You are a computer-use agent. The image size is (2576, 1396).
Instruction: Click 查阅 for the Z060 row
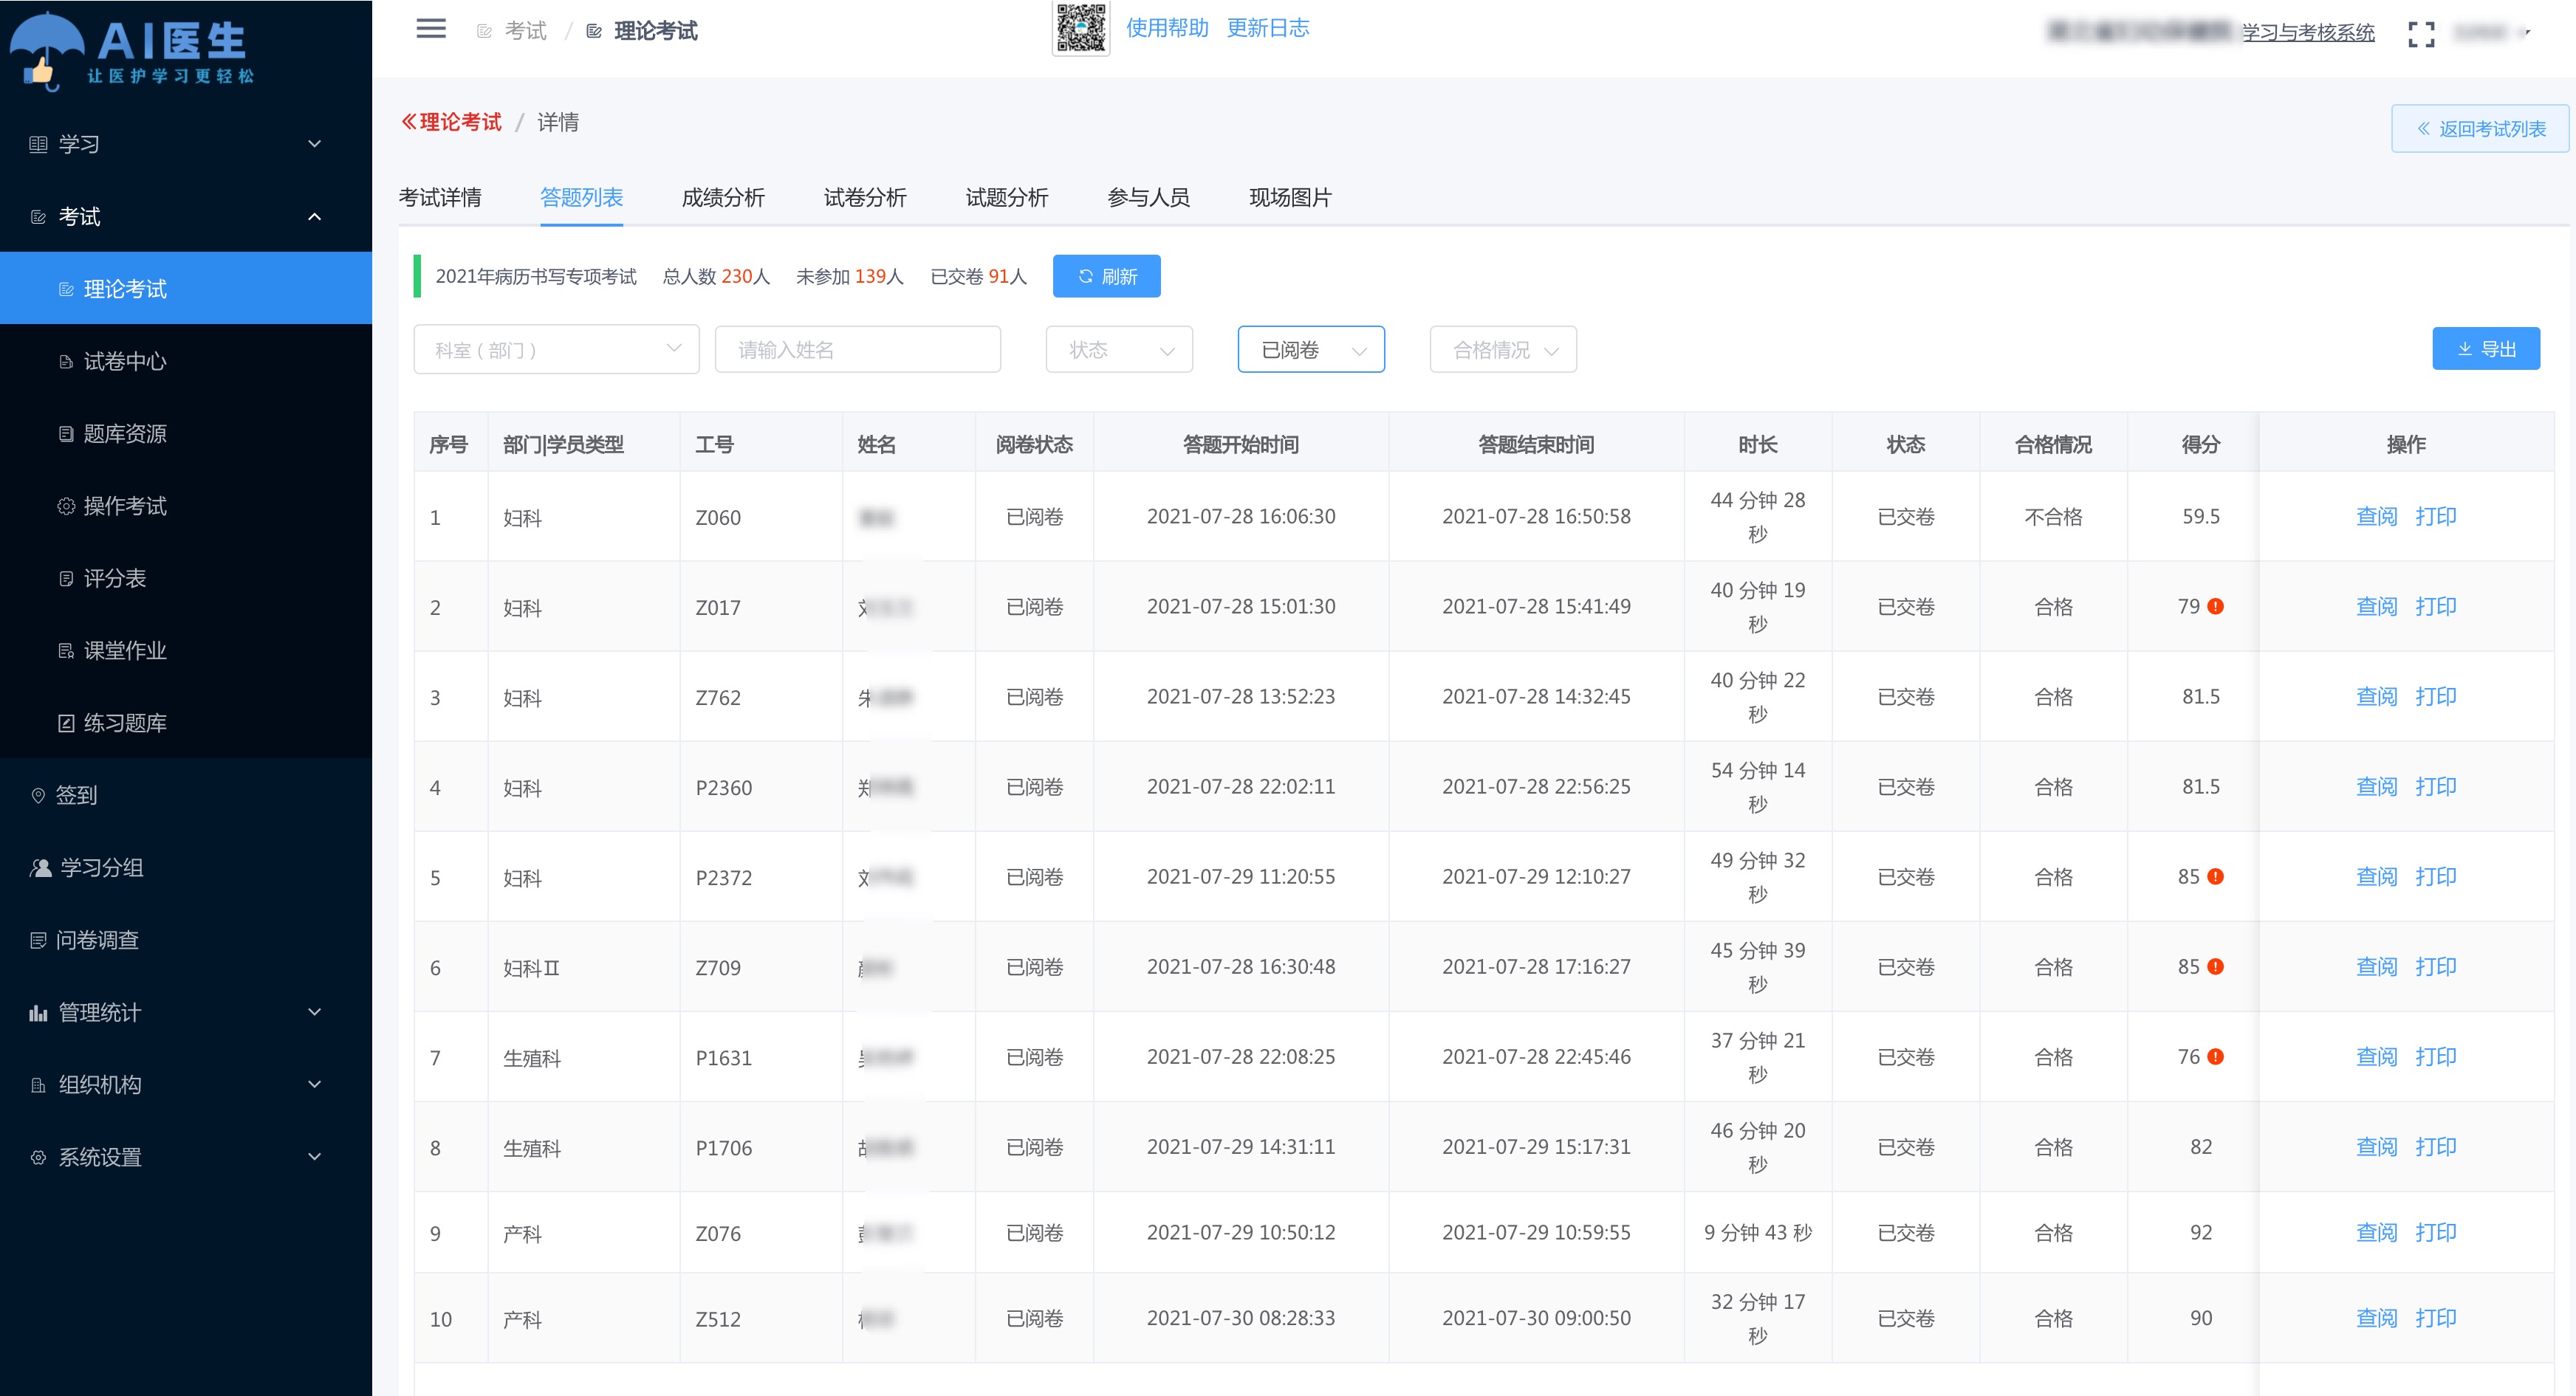point(2376,517)
